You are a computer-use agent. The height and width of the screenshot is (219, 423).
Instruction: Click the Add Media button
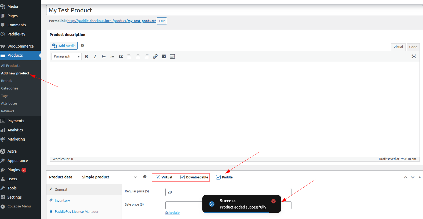tap(64, 46)
